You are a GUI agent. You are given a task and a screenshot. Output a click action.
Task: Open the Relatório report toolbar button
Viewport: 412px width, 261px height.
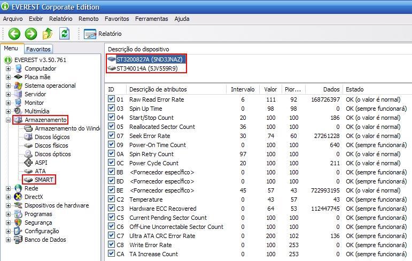103,34
